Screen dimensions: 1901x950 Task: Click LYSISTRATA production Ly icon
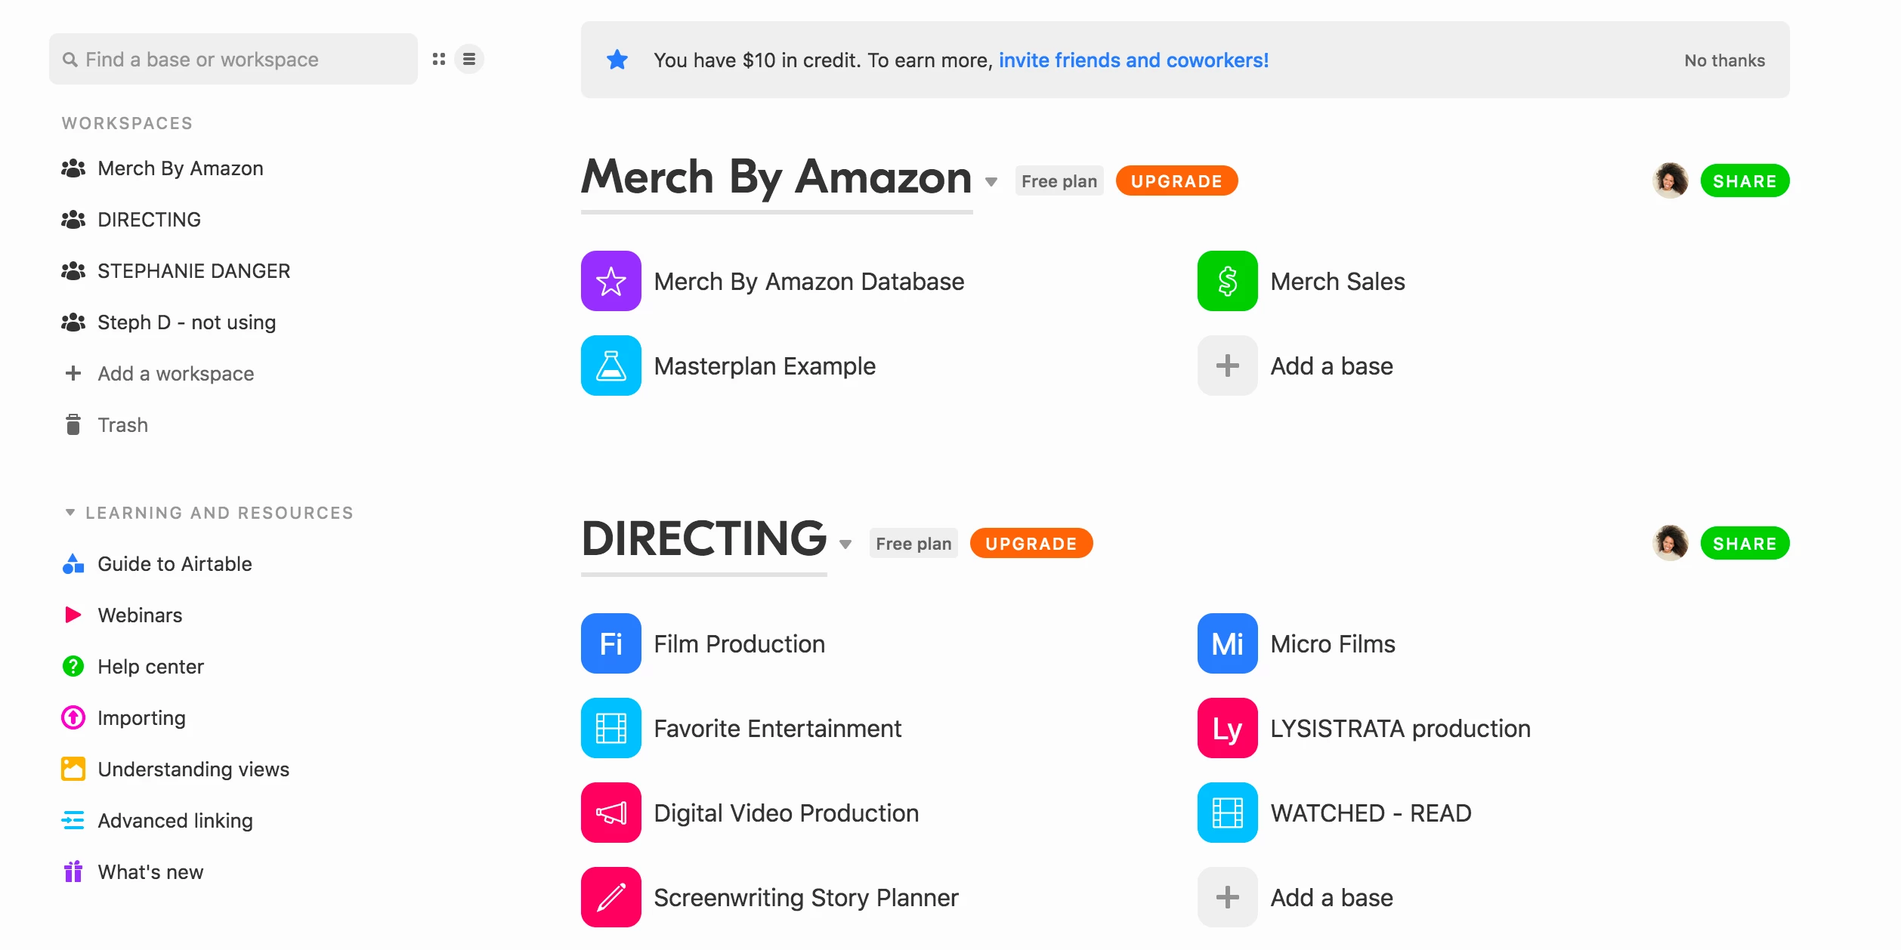1227,728
